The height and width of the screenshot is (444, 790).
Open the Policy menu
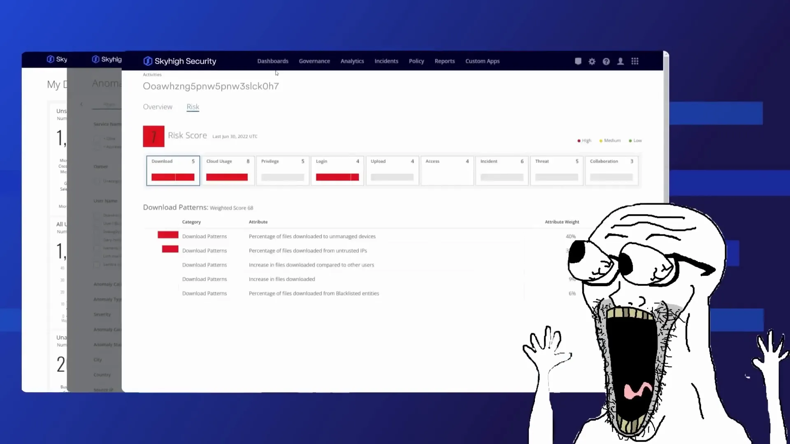click(x=416, y=61)
